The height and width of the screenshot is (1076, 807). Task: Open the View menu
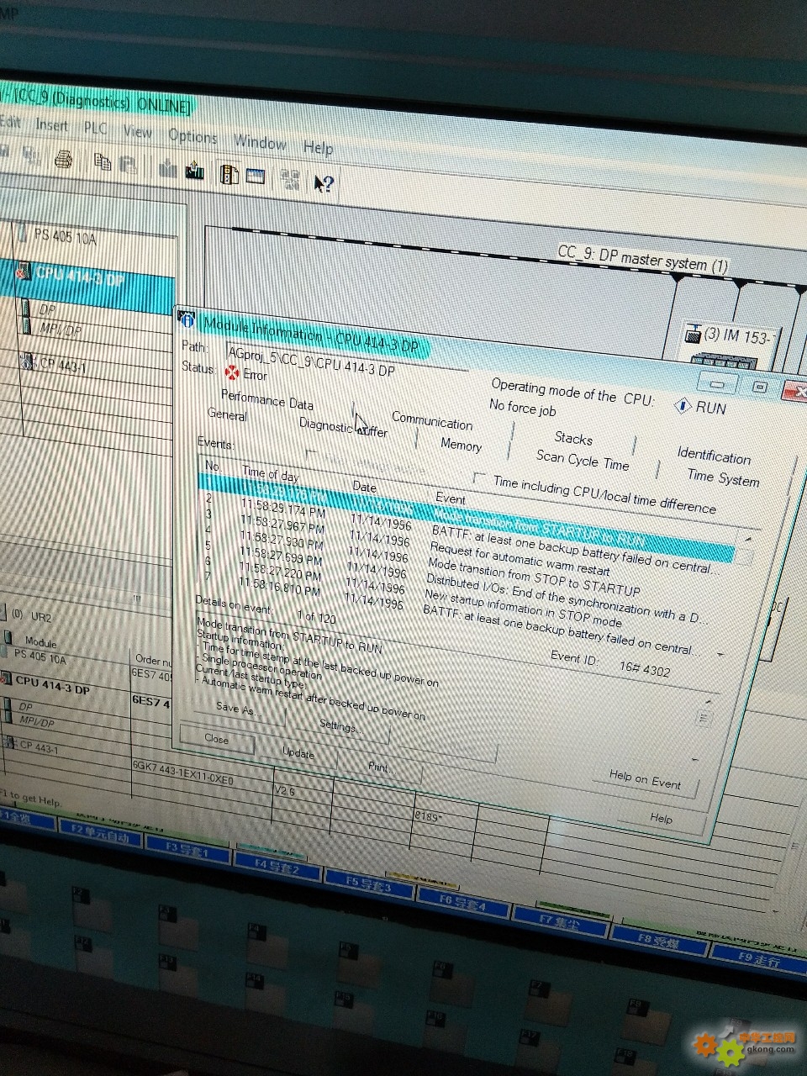tap(137, 132)
